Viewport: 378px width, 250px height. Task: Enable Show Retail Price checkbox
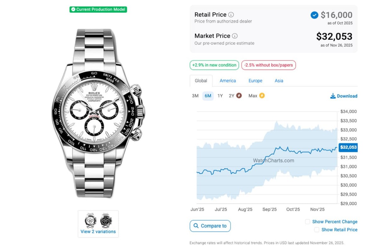point(317,230)
